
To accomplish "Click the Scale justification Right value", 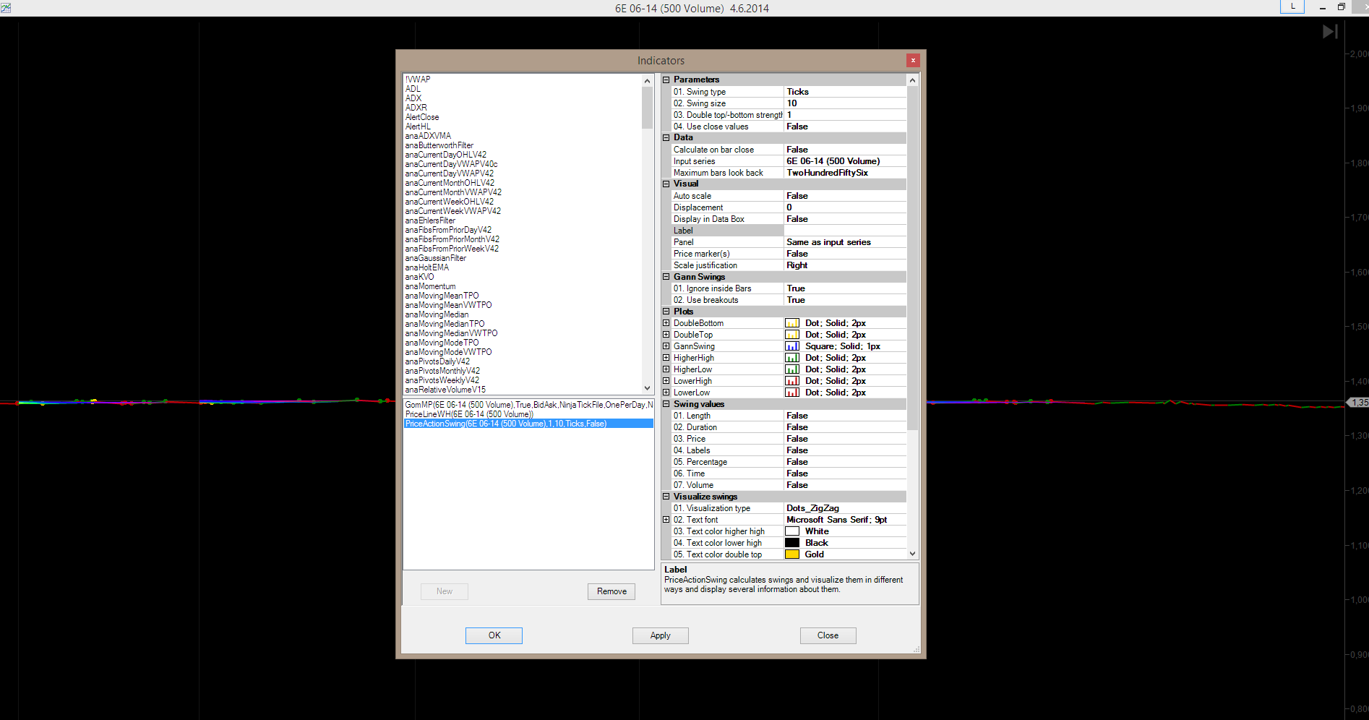I will pyautogui.click(x=845, y=265).
